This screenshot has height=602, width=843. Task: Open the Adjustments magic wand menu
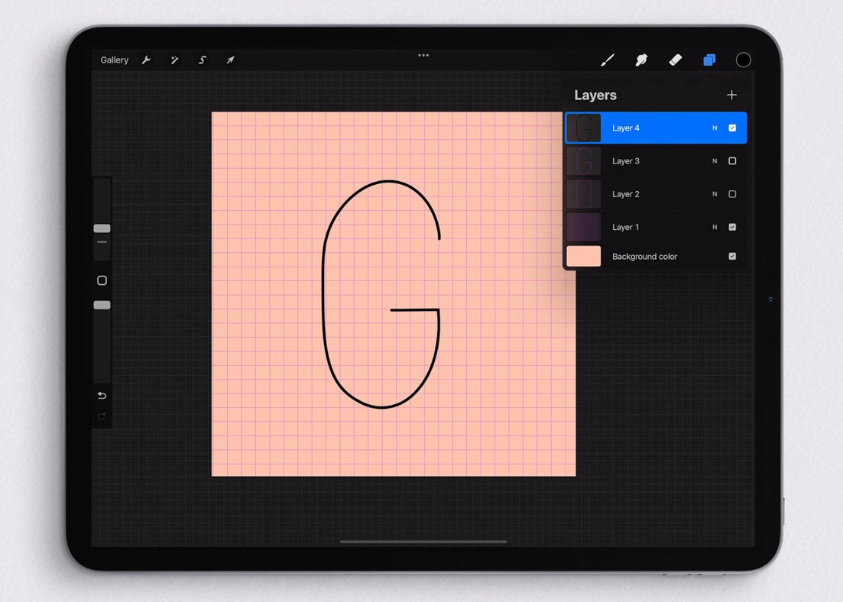(174, 60)
